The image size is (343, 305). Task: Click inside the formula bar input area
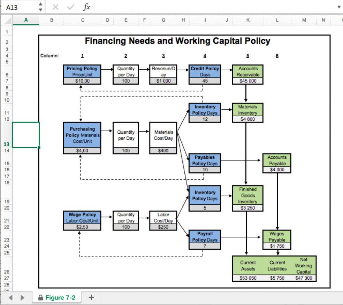(174, 7)
